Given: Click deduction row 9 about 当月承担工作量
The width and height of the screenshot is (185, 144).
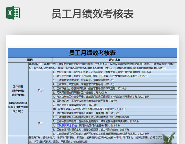Looking at the screenshot, I should 114,105.
